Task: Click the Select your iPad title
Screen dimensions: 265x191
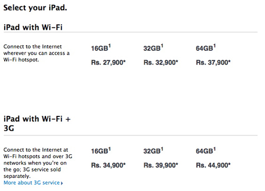Action: 35,8
